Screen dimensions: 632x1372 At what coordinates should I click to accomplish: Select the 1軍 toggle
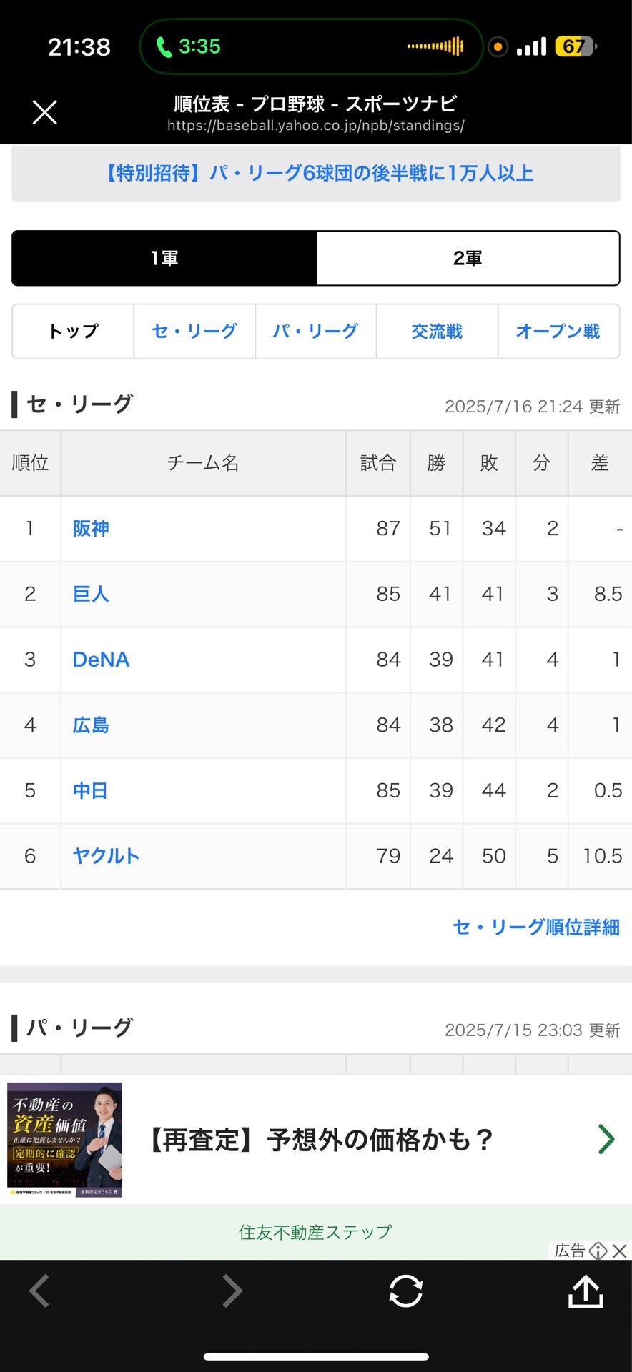click(x=164, y=258)
